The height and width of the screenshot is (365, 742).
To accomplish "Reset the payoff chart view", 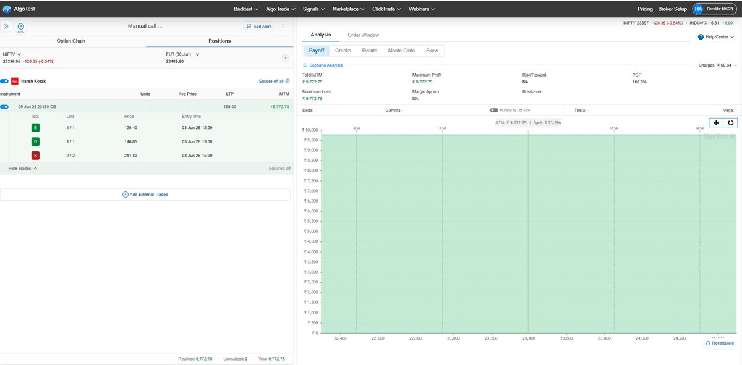I will pyautogui.click(x=730, y=122).
